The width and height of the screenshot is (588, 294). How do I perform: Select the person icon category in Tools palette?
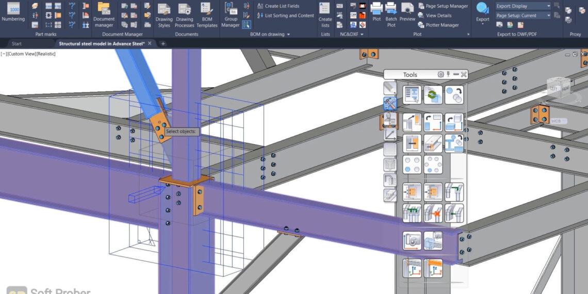click(390, 119)
